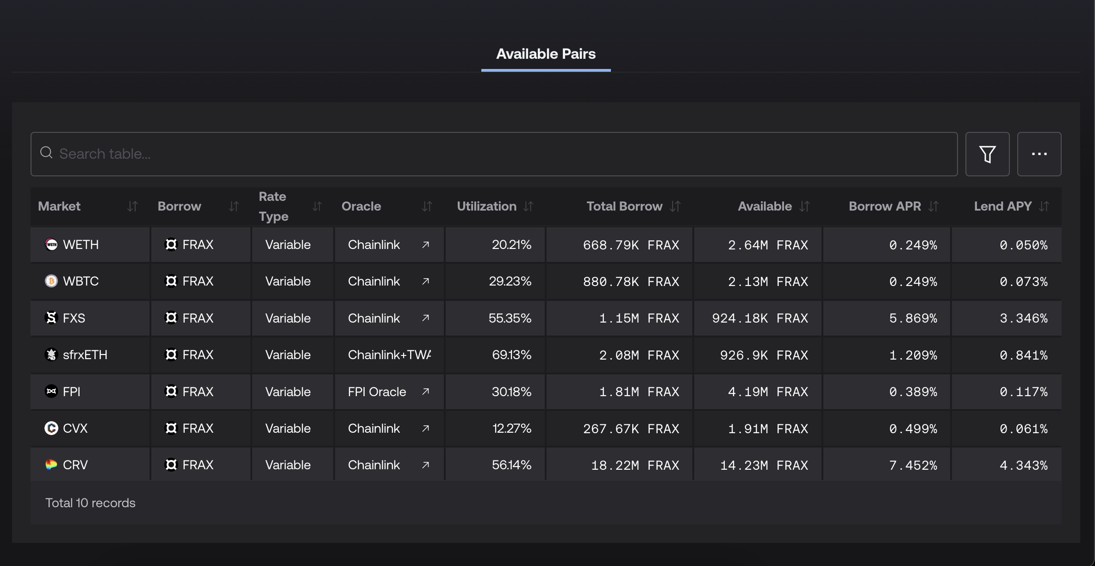This screenshot has height=566, width=1095.
Task: Click the 4.19M FRAX available value
Action: click(x=768, y=392)
